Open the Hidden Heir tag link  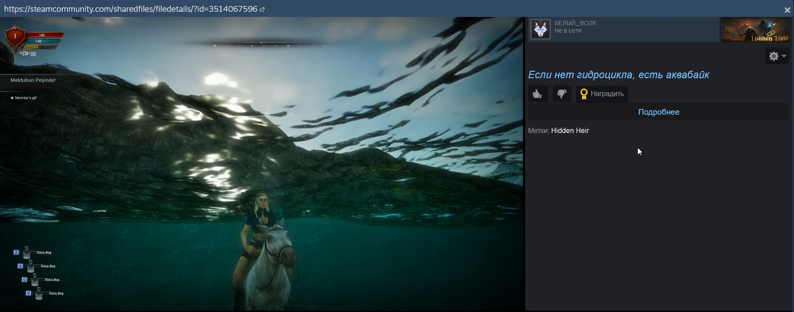pos(570,130)
